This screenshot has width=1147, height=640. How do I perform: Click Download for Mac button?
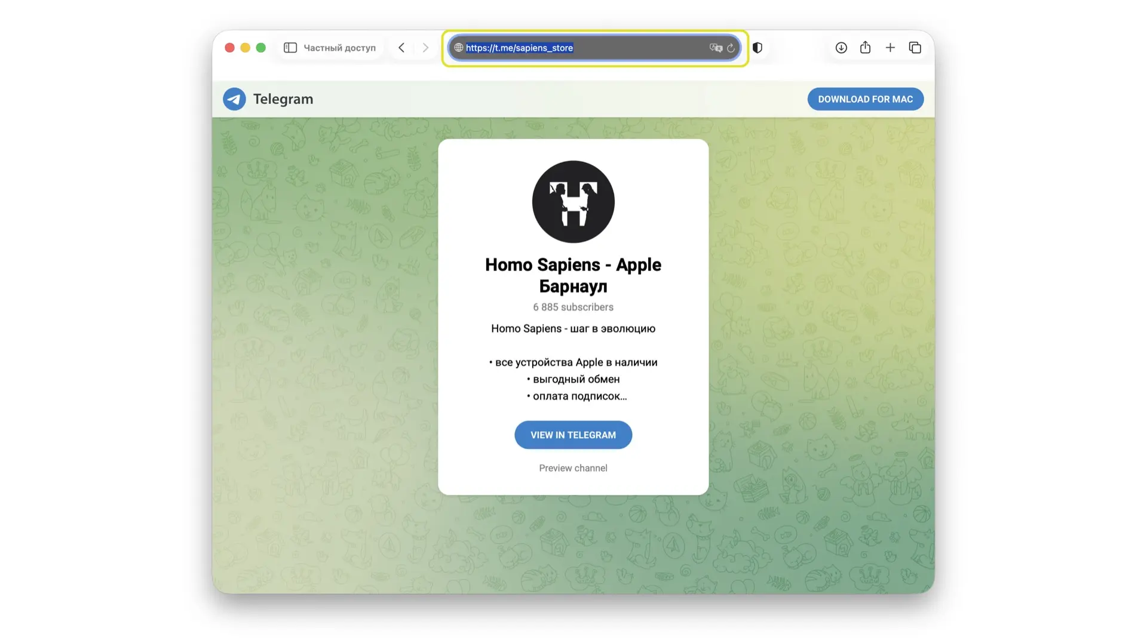tap(866, 99)
